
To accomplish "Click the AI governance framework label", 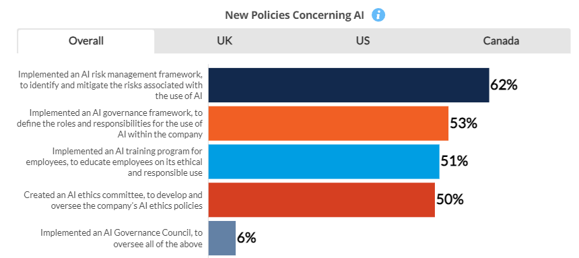I will pyautogui.click(x=110, y=123).
